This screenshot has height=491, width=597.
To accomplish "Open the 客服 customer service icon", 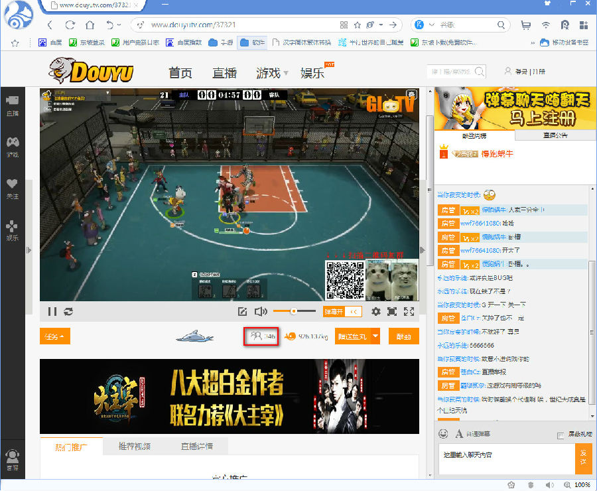I will tap(13, 460).
